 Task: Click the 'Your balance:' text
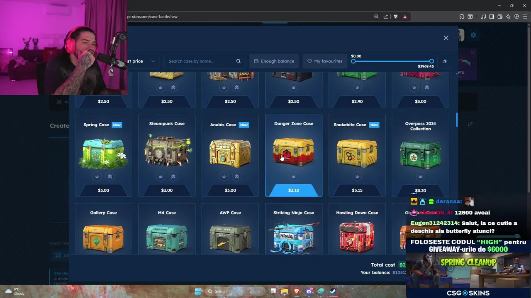point(375,273)
